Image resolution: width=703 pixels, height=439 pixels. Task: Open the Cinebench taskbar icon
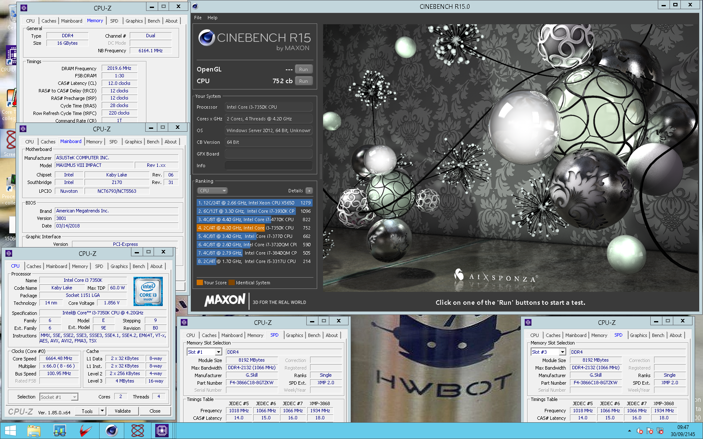pyautogui.click(x=112, y=430)
